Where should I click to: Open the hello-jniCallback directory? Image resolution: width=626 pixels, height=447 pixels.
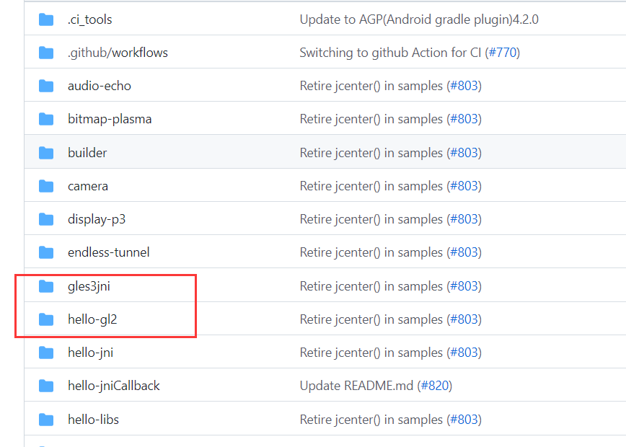(x=113, y=386)
